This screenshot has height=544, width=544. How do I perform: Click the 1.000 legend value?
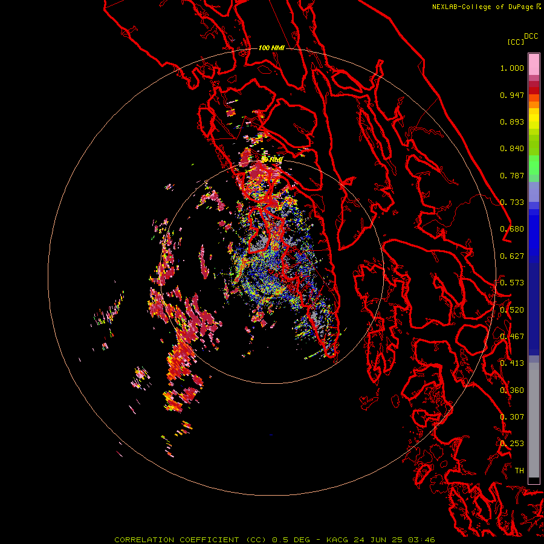point(512,68)
